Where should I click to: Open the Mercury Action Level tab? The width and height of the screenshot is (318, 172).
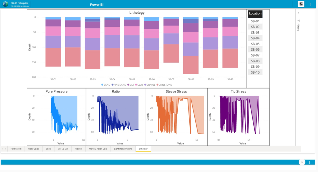click(x=98, y=149)
